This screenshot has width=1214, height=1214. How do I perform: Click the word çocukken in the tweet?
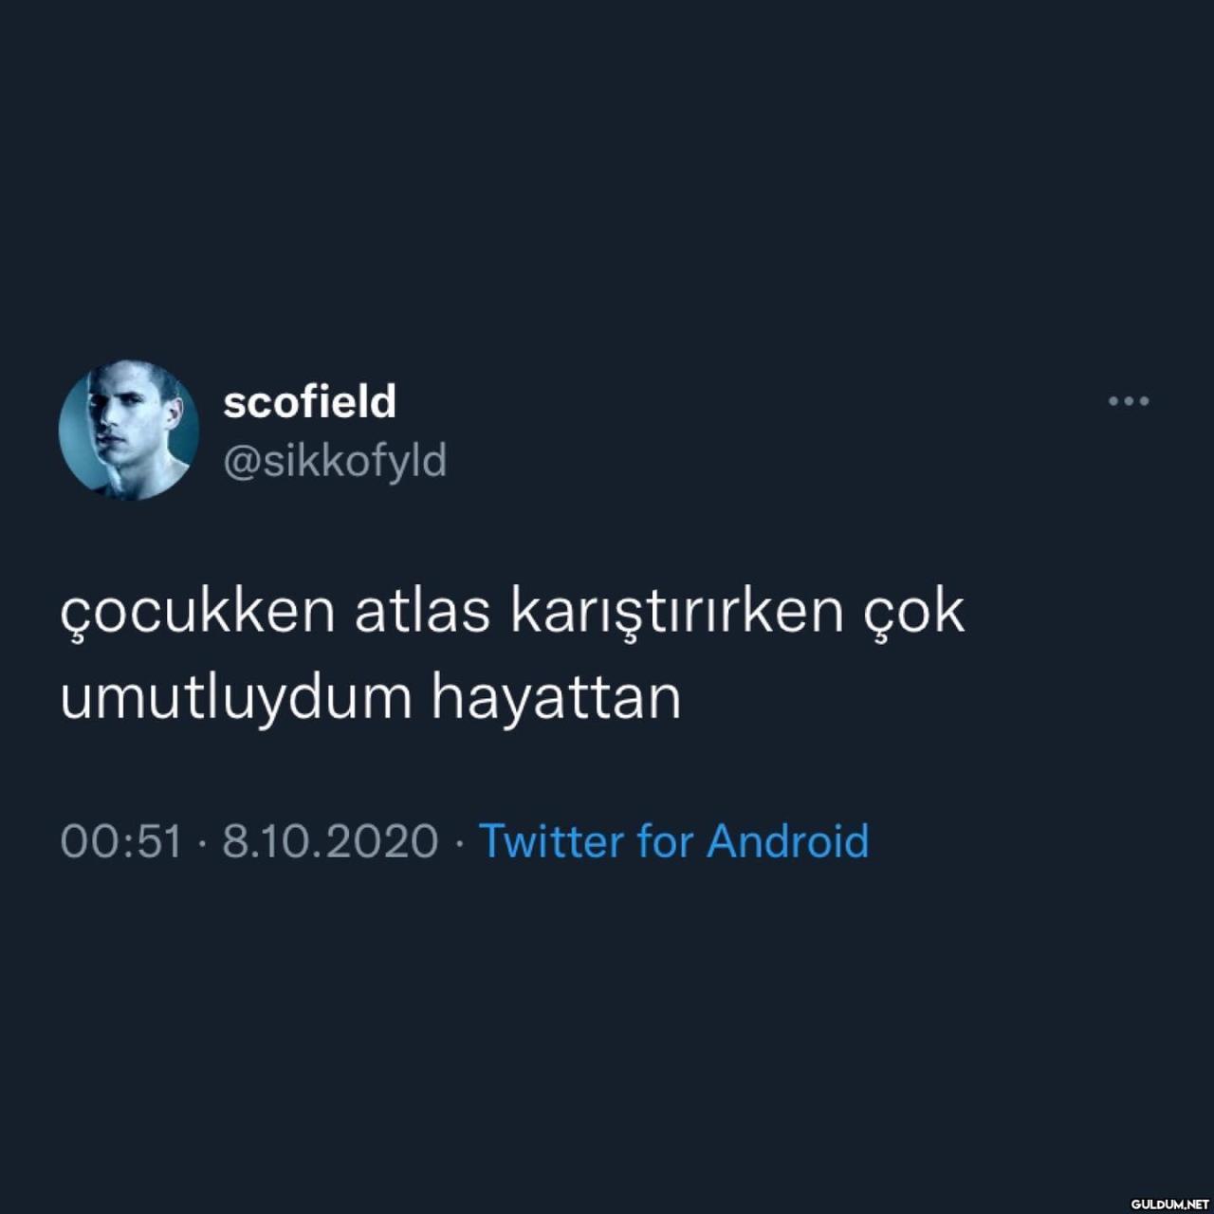[198, 612]
